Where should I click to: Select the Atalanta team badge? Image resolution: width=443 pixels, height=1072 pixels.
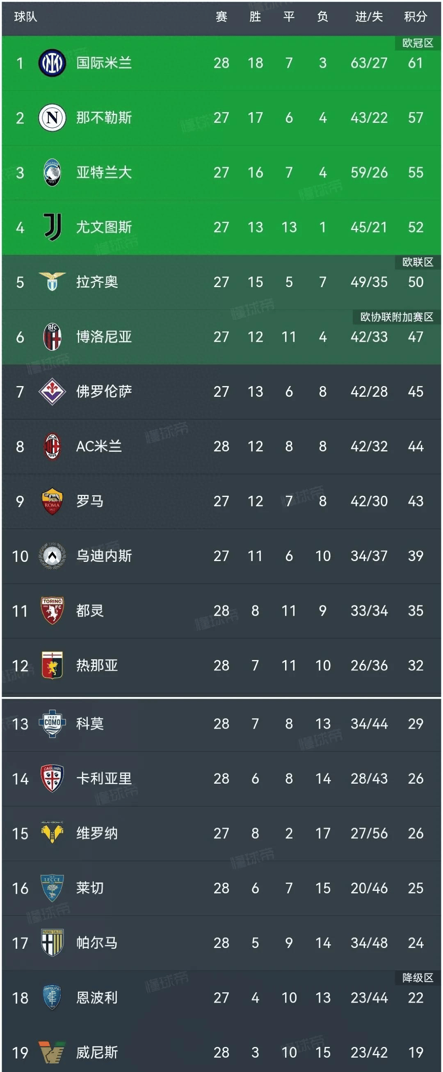[x=52, y=173]
